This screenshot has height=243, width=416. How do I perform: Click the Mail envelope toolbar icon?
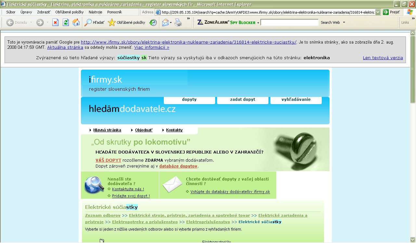pyautogui.click(x=165, y=22)
